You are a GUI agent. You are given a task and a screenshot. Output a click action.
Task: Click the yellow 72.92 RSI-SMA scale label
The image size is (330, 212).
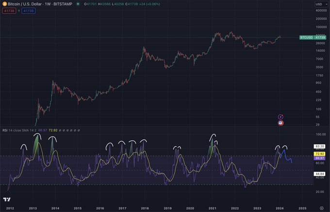point(318,153)
